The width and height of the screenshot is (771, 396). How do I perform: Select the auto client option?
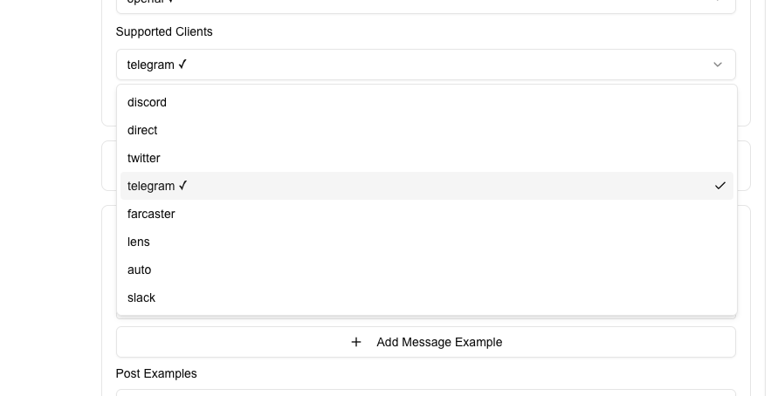[x=140, y=270]
